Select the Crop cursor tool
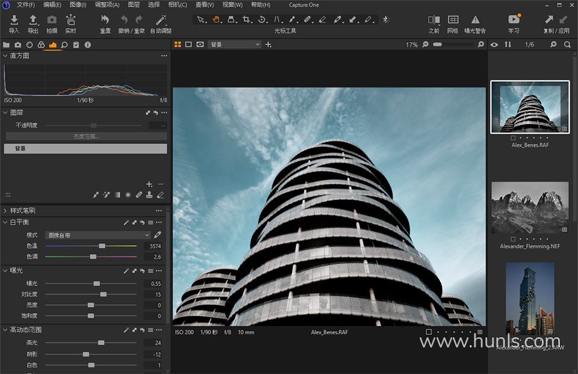 [x=247, y=19]
